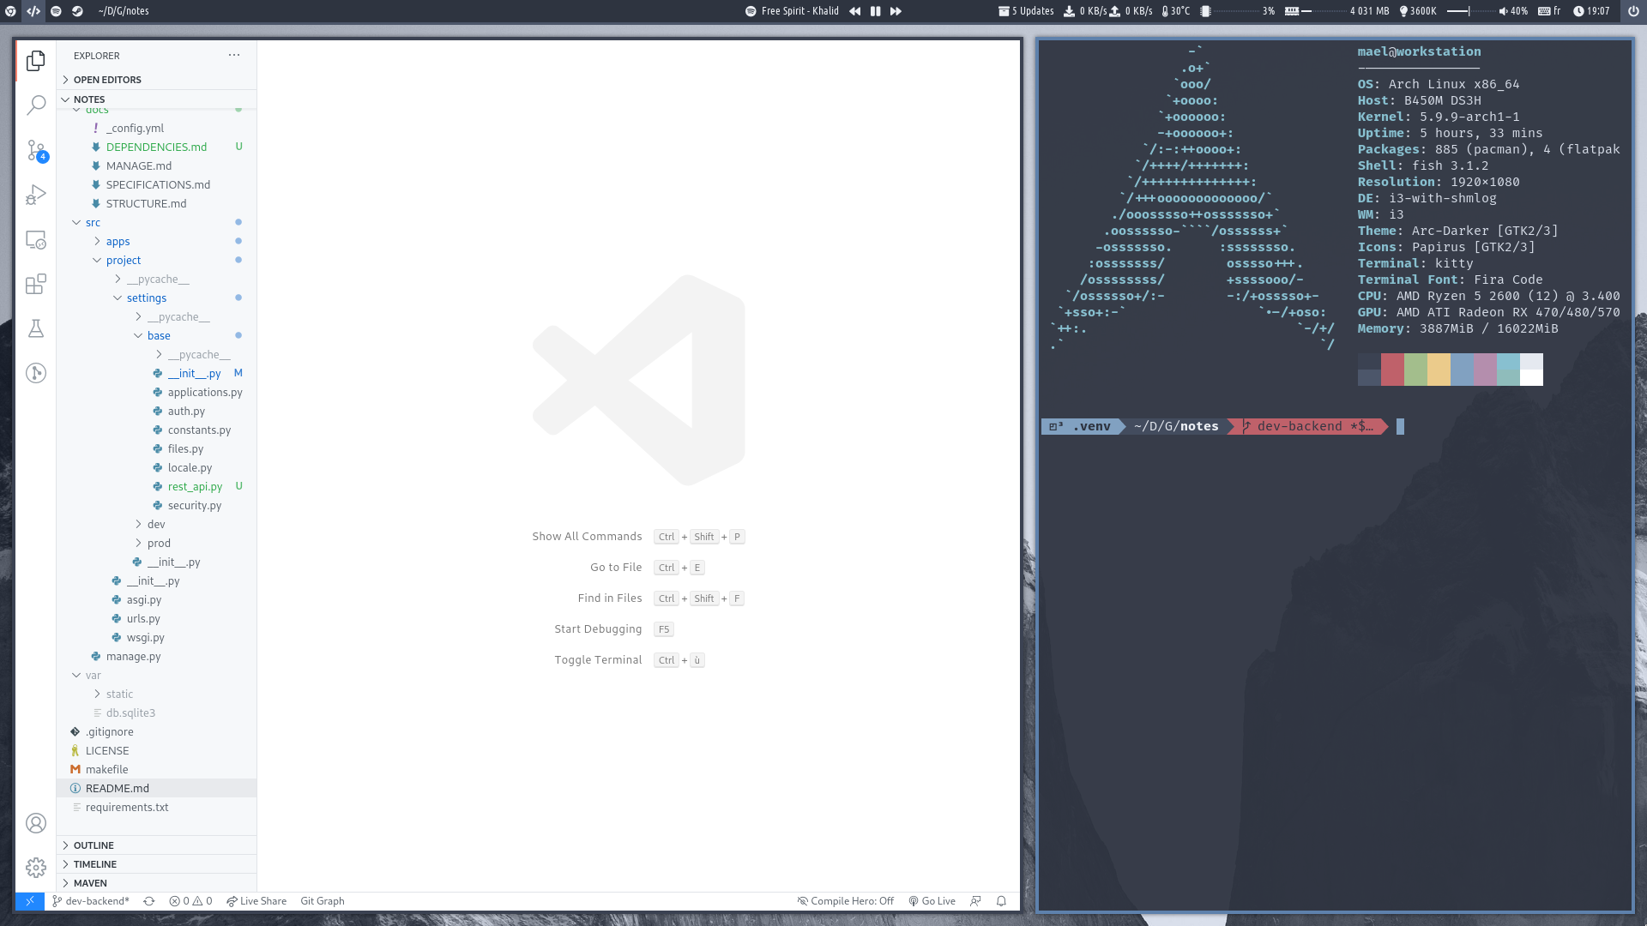Click Accounts icon in activity bar
Image resolution: width=1647 pixels, height=926 pixels.
pos(36,823)
